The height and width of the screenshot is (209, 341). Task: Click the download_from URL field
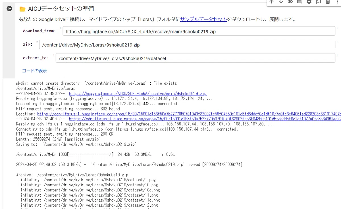[199, 31]
